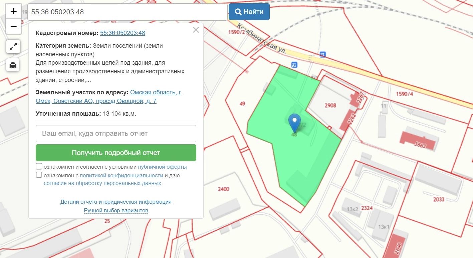The width and height of the screenshot is (473, 258).
Task: Open Ручной выбор вариантов options
Action: pyautogui.click(x=116, y=210)
